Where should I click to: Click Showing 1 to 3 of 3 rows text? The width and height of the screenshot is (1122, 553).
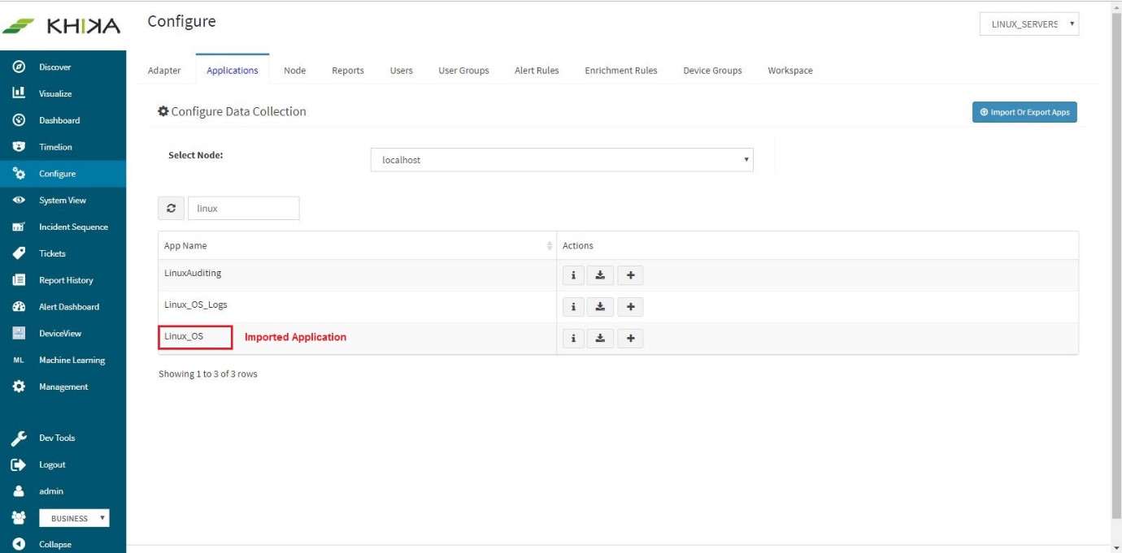tap(208, 374)
